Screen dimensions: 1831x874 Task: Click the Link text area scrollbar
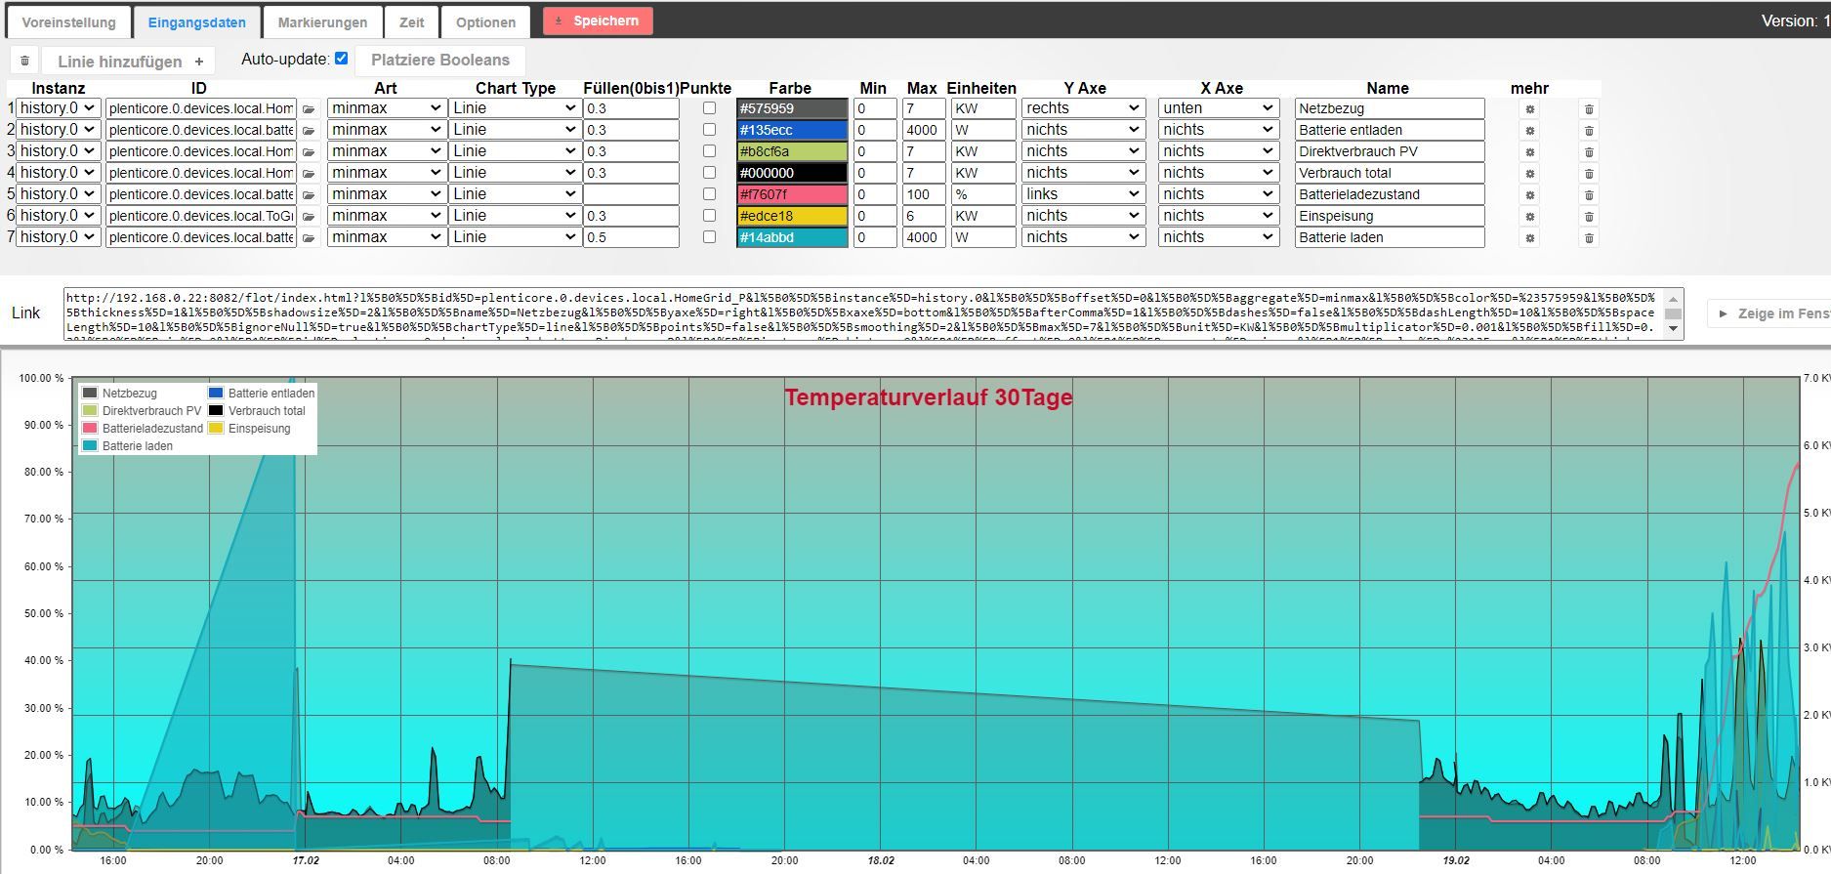[x=1674, y=313]
